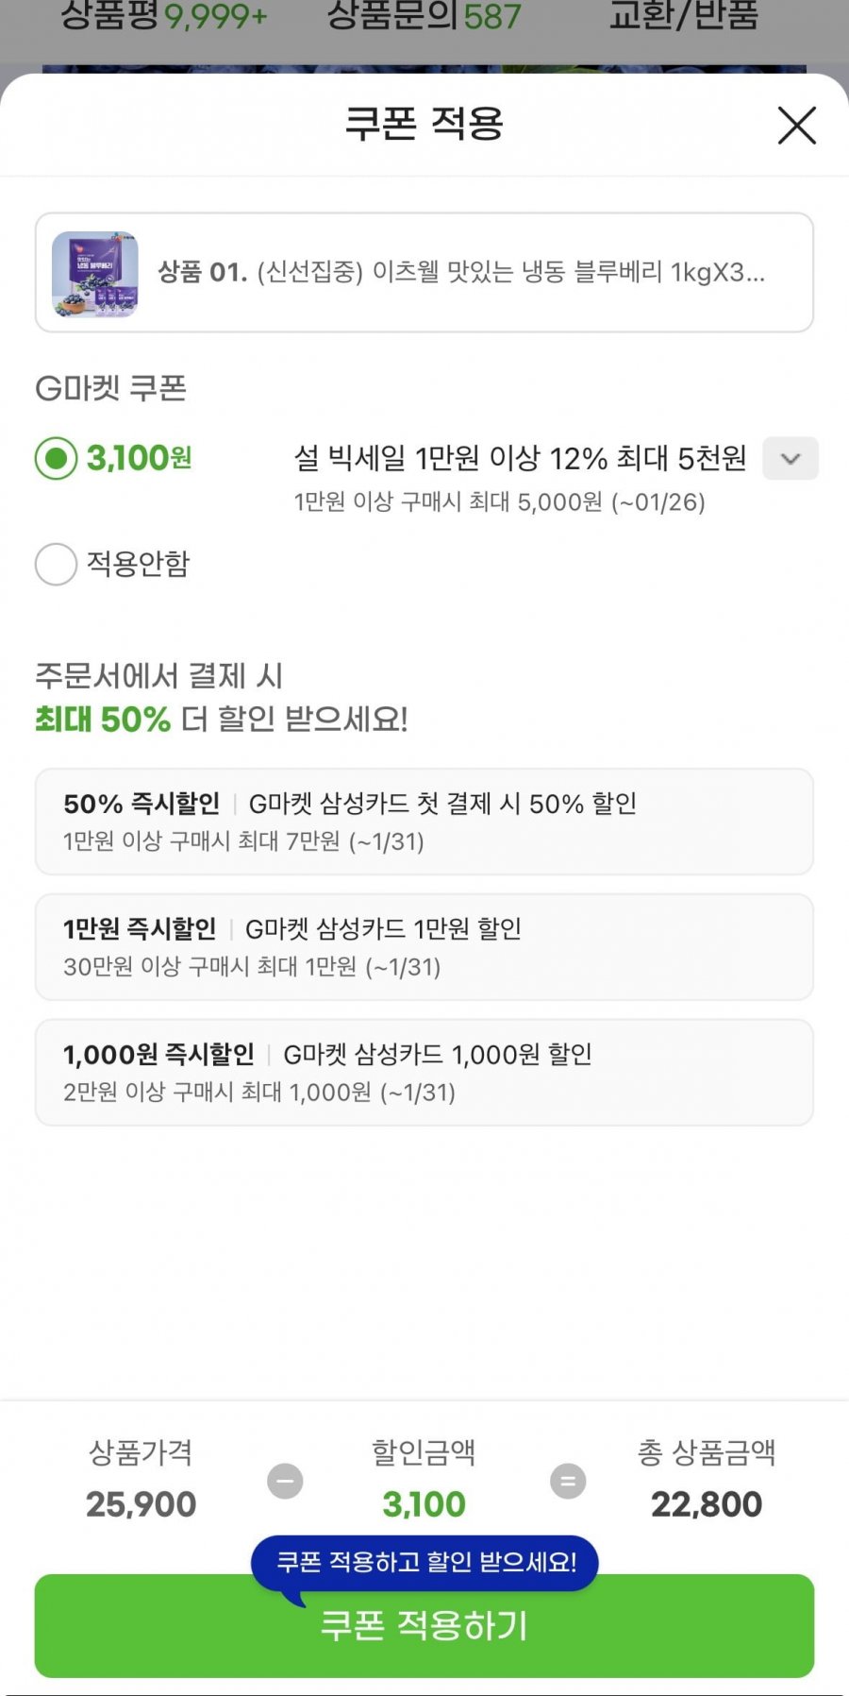
Task: Tap the 1,000원 즉시할인 삼성카드 offer
Action: (x=424, y=1073)
